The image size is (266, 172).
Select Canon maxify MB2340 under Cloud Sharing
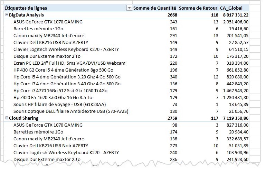49,139
